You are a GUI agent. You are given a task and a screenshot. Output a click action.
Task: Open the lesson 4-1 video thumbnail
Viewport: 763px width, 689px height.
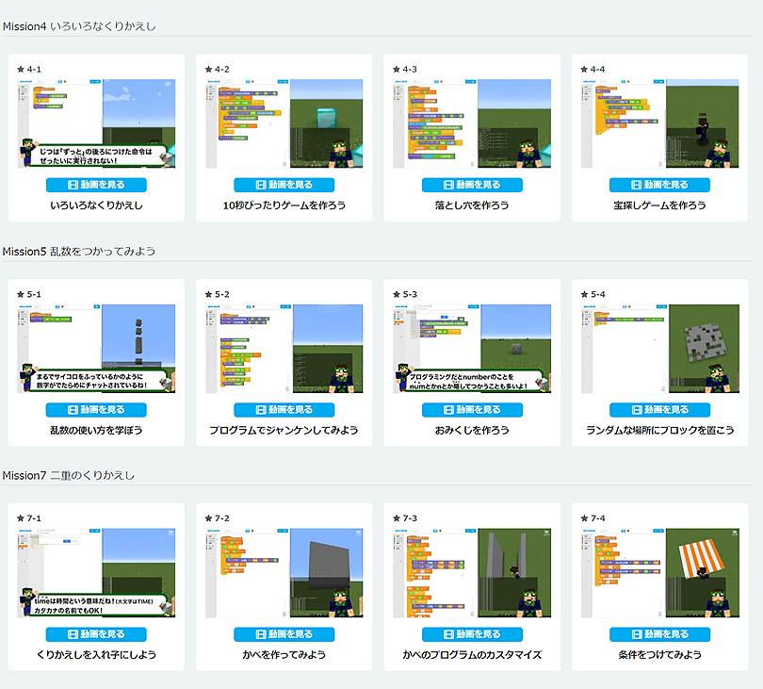[96, 124]
